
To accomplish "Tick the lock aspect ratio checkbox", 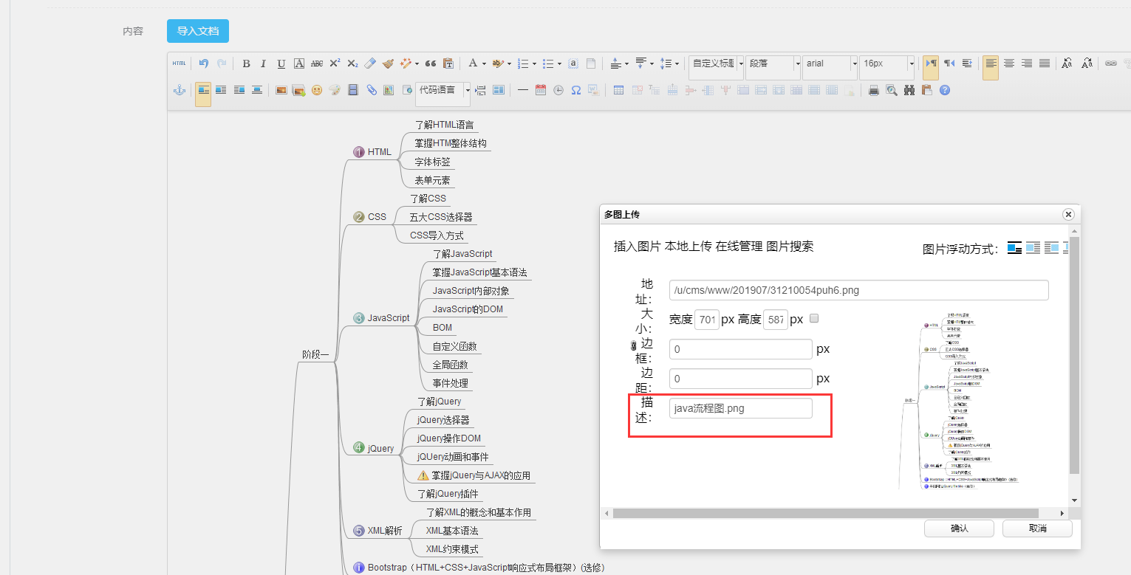I will pos(814,319).
